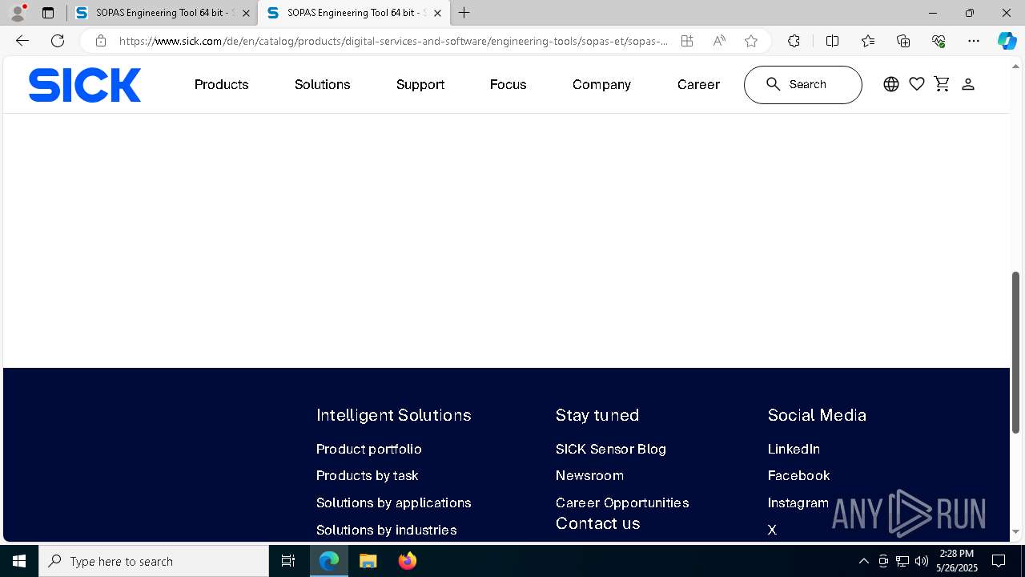Viewport: 1025px width, 577px height.
Task: Open X social media link
Action: click(x=773, y=530)
